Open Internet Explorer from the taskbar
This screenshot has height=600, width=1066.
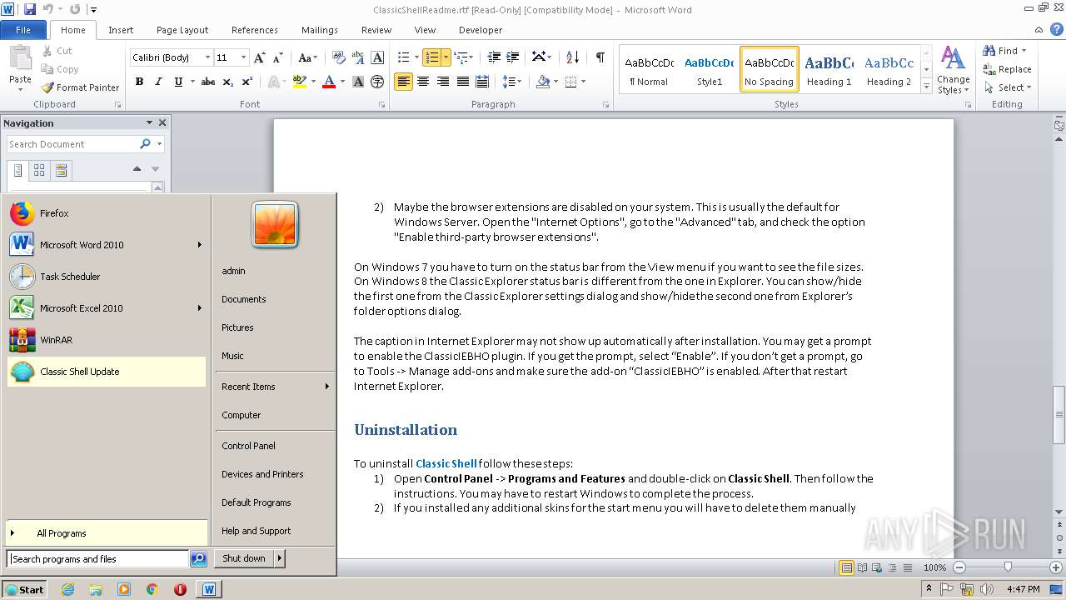click(67, 589)
